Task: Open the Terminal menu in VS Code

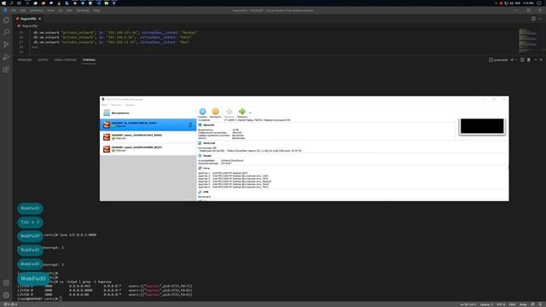Action: (83, 10)
